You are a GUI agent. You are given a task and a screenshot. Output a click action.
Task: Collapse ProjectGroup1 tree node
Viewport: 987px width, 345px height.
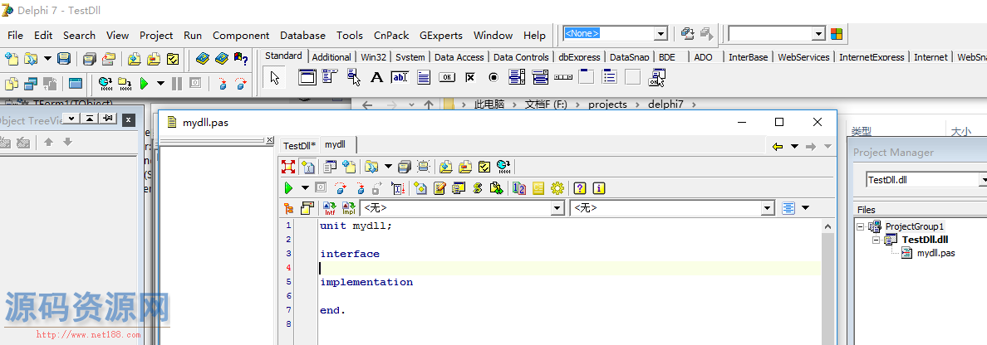tap(861, 226)
